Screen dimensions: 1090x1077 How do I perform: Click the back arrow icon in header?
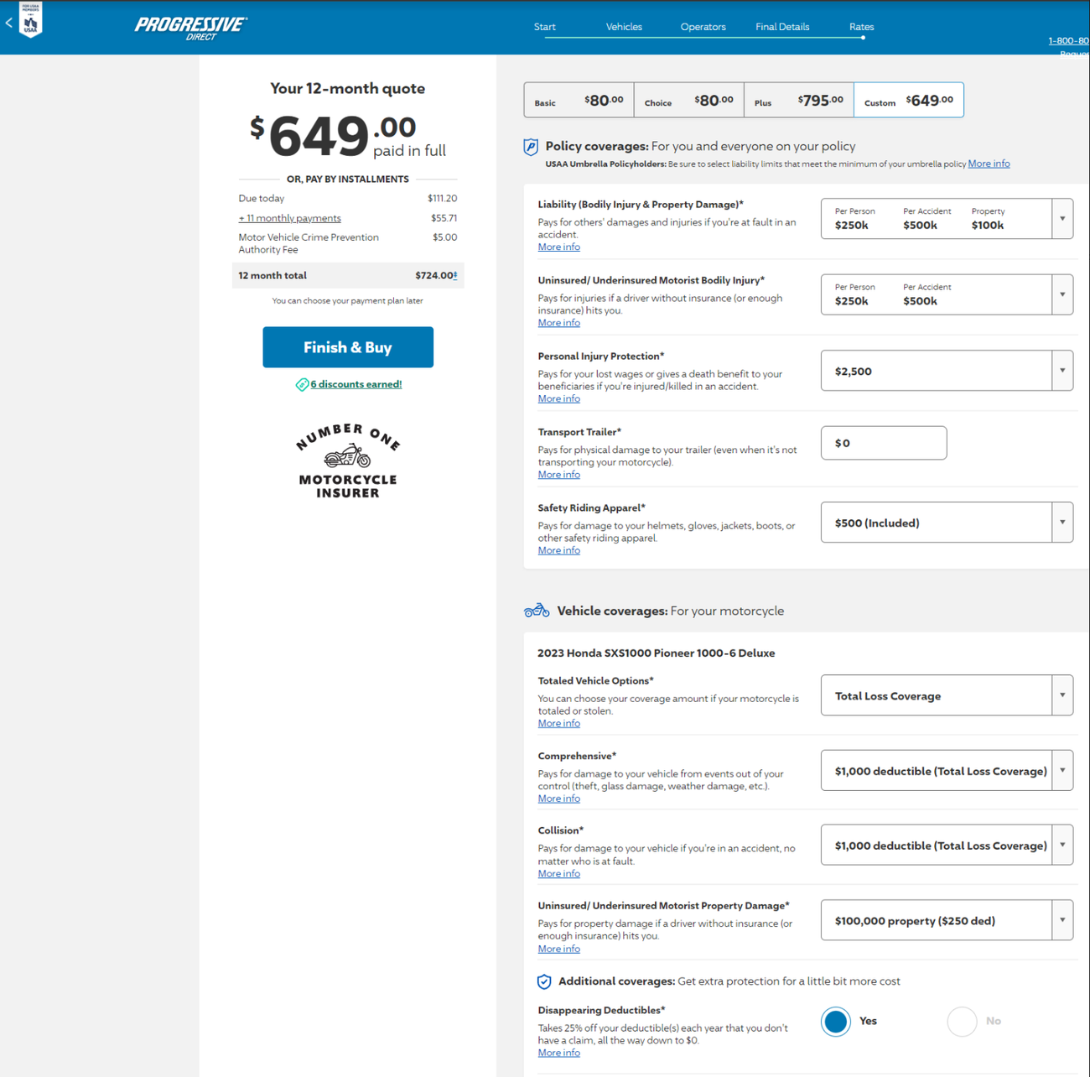9,23
